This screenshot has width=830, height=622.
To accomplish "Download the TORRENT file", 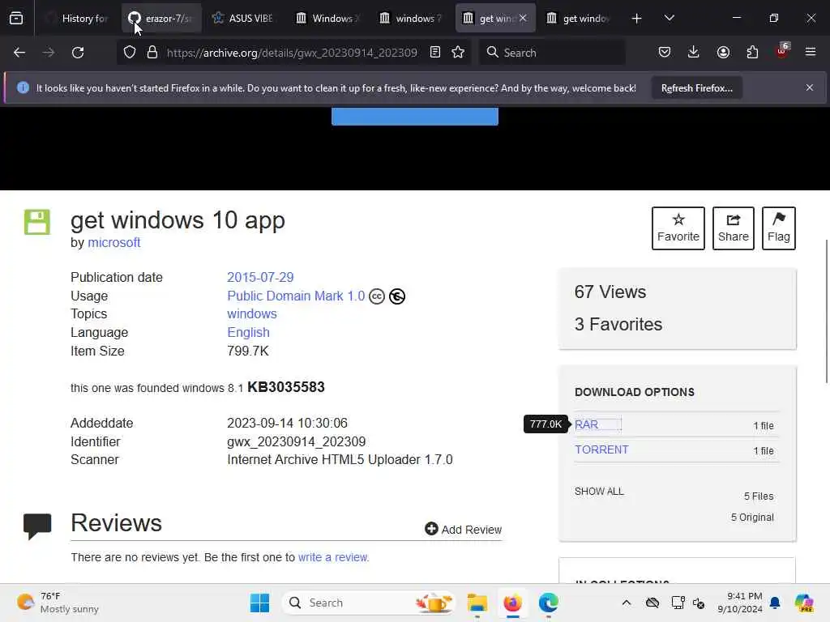I will tap(602, 449).
